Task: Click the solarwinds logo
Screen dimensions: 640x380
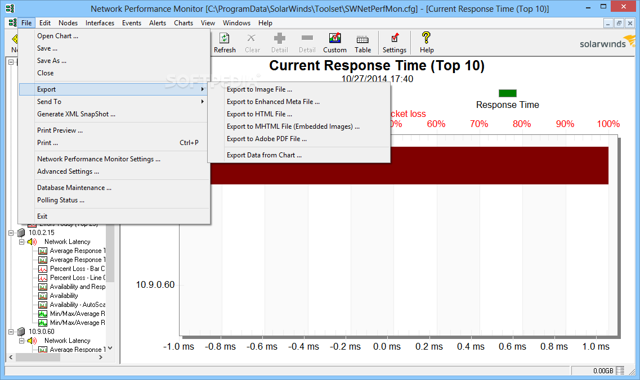Action: coord(607,42)
